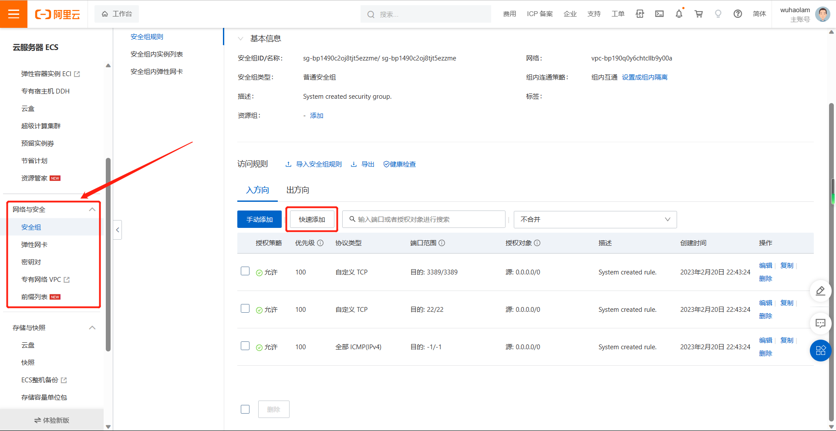Click the external link icon beside ECS整机备份
Viewport: 836px width, 431px height.
click(x=64, y=380)
